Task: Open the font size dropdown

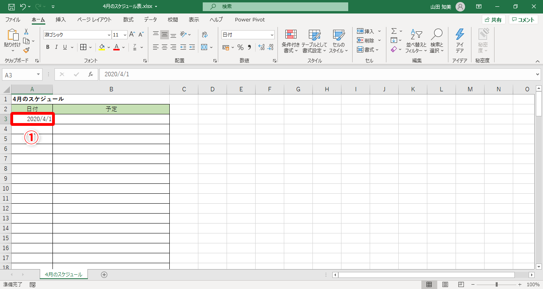Action: [125, 35]
